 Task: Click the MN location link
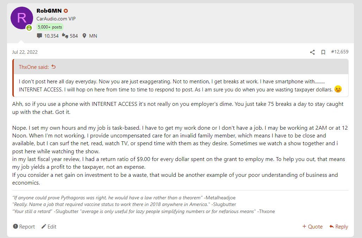[93, 36]
